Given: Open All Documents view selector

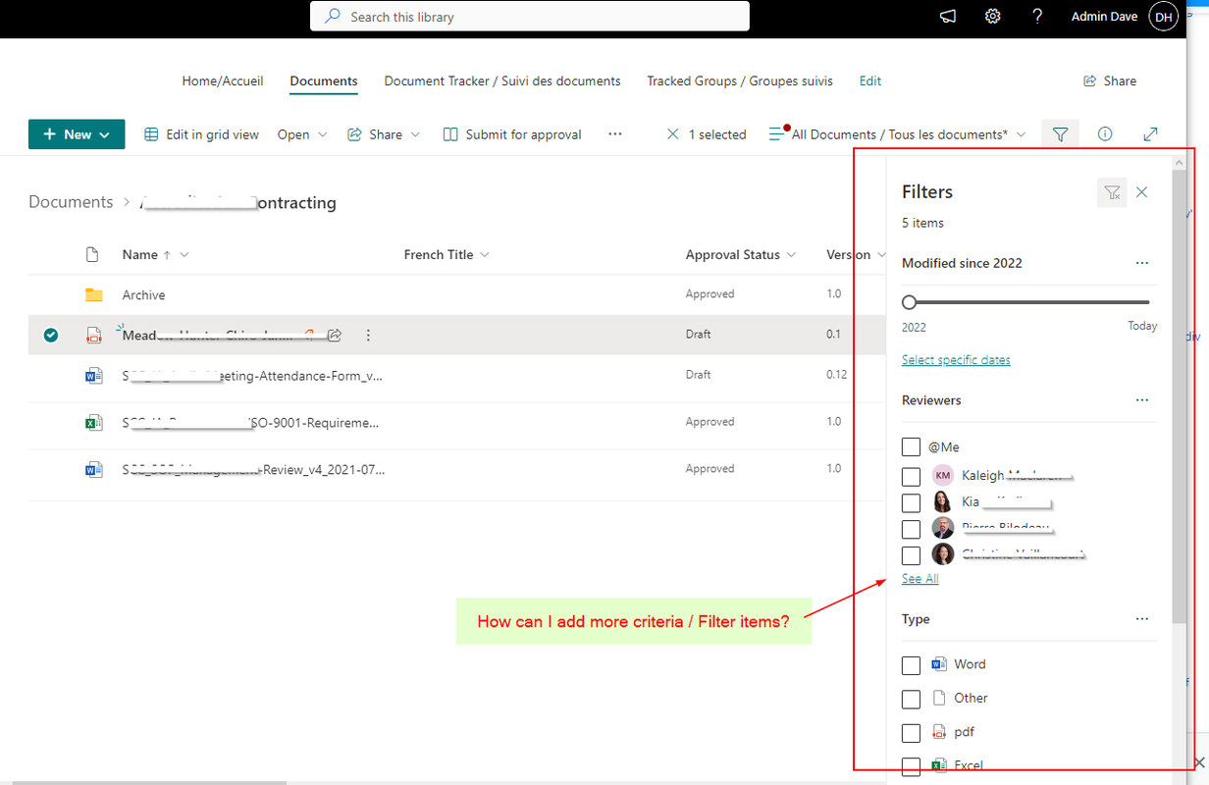Looking at the screenshot, I should tap(897, 134).
